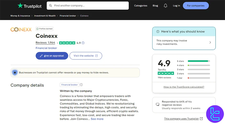Click the Coinexx breadcrumb
The height and width of the screenshot is (124, 225).
(x=84, y=16)
